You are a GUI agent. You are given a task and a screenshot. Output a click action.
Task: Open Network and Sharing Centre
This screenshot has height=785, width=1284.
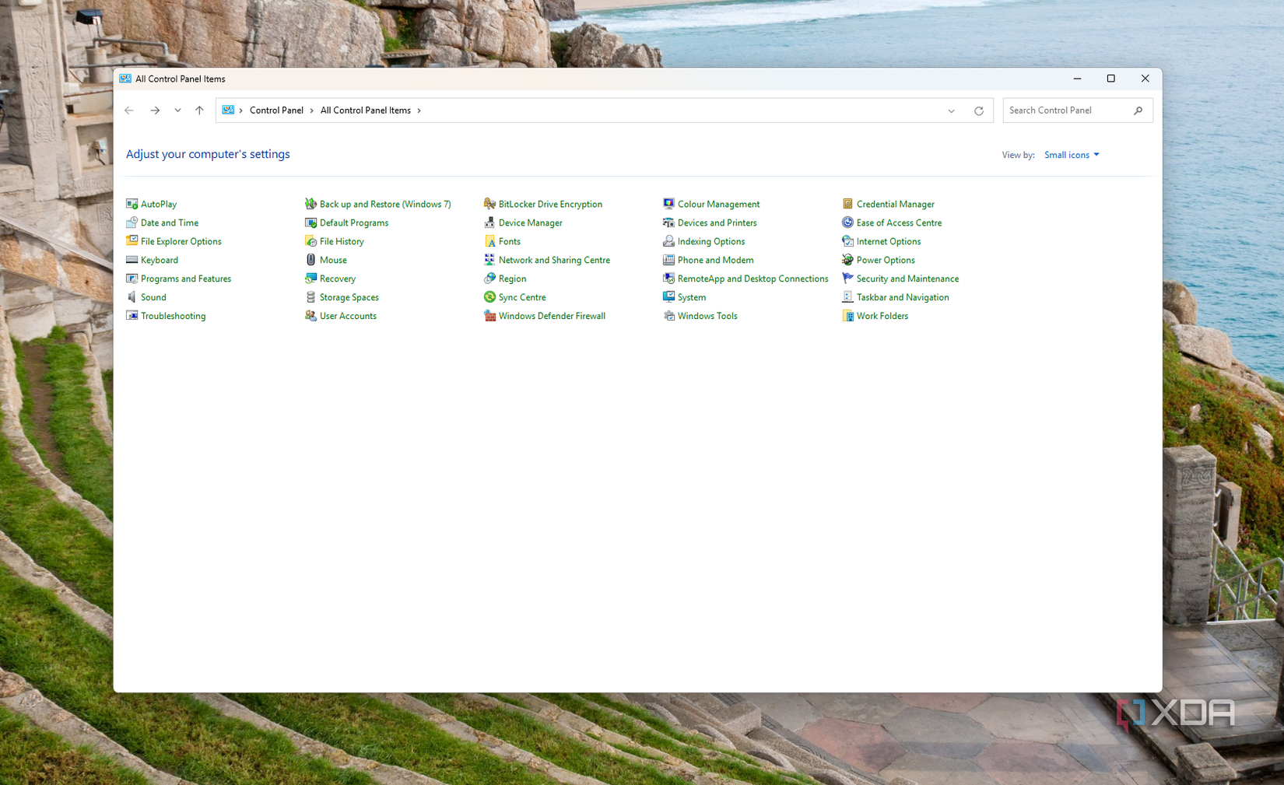[553, 260]
